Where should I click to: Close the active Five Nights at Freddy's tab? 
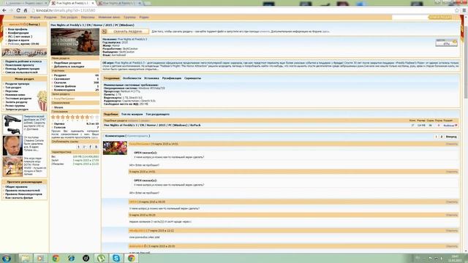(93, 3)
